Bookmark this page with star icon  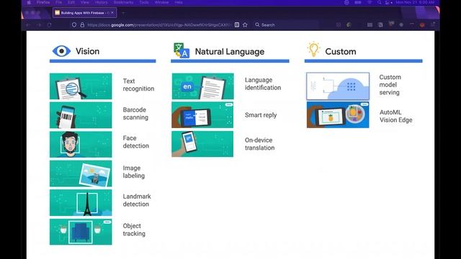[245, 25]
